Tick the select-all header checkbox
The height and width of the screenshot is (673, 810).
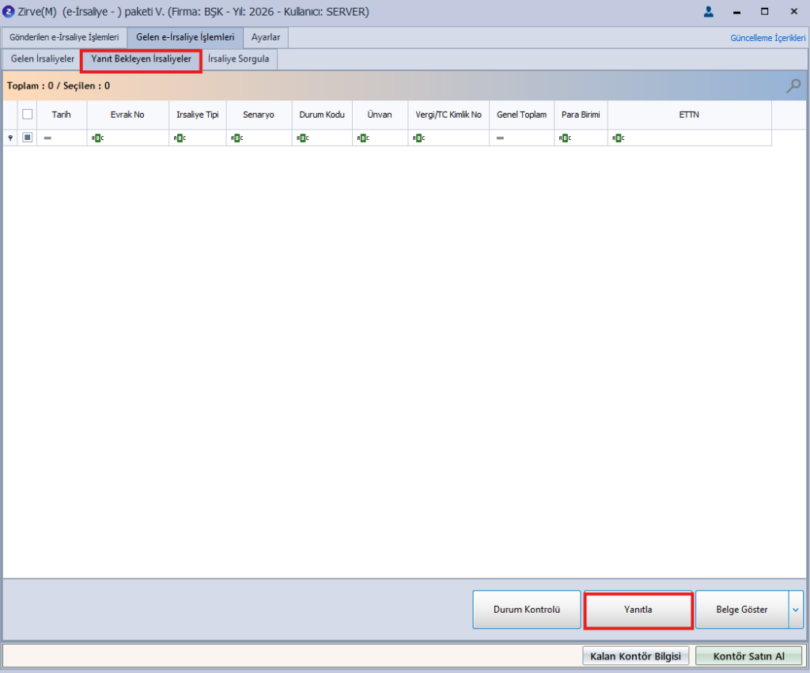[x=28, y=114]
